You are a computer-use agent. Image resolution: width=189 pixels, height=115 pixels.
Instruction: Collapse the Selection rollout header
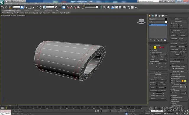tap(158, 45)
